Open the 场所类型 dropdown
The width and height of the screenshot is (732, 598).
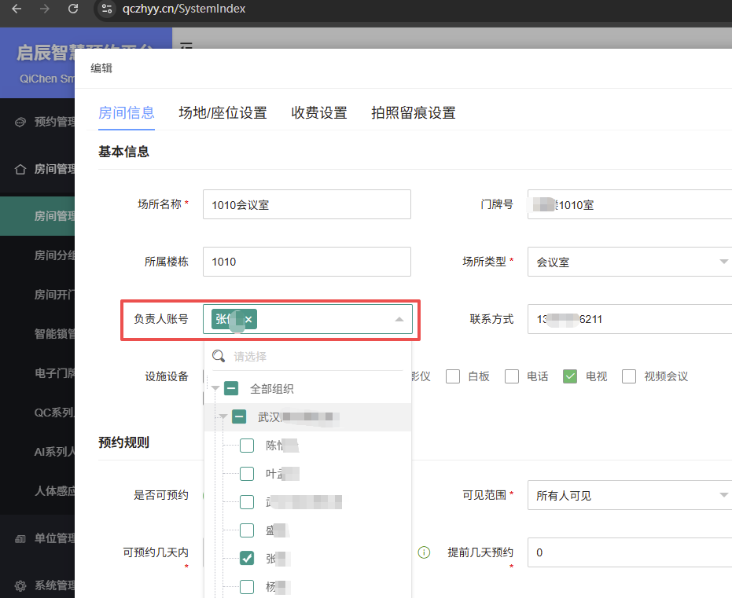point(630,262)
